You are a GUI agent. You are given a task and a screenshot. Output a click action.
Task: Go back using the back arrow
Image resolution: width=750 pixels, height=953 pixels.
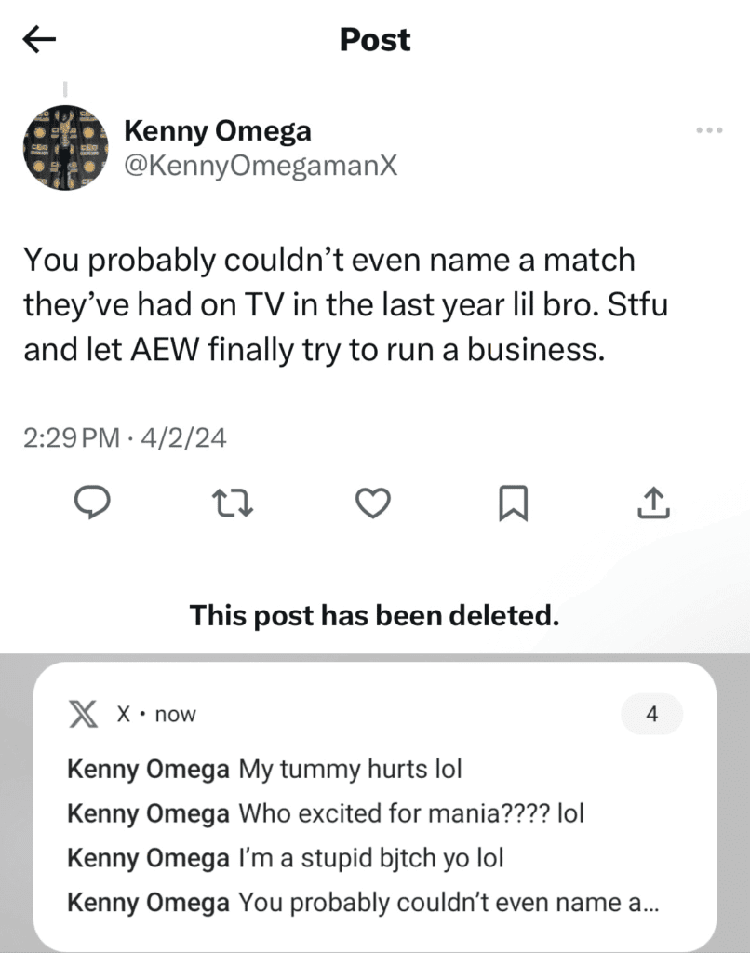tap(38, 38)
